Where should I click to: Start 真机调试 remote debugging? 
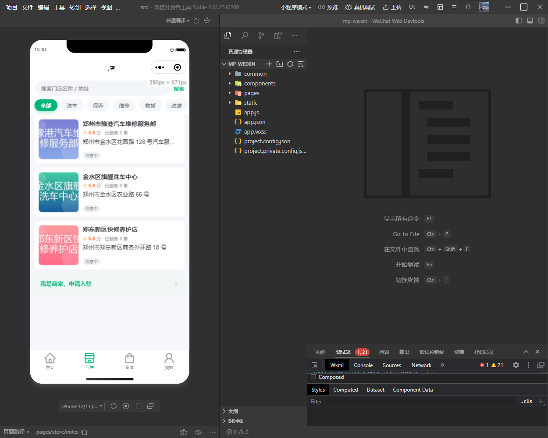(x=360, y=7)
